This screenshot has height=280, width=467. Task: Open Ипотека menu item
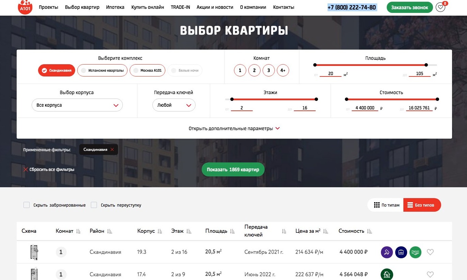[x=115, y=7]
